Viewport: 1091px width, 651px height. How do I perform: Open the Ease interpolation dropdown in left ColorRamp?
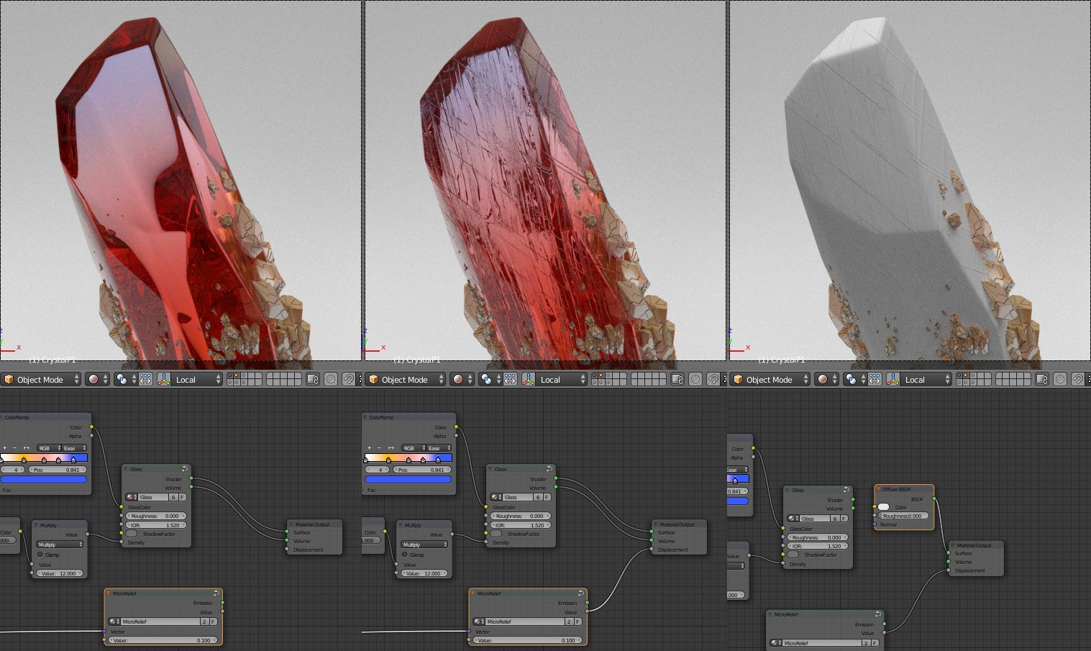73,448
